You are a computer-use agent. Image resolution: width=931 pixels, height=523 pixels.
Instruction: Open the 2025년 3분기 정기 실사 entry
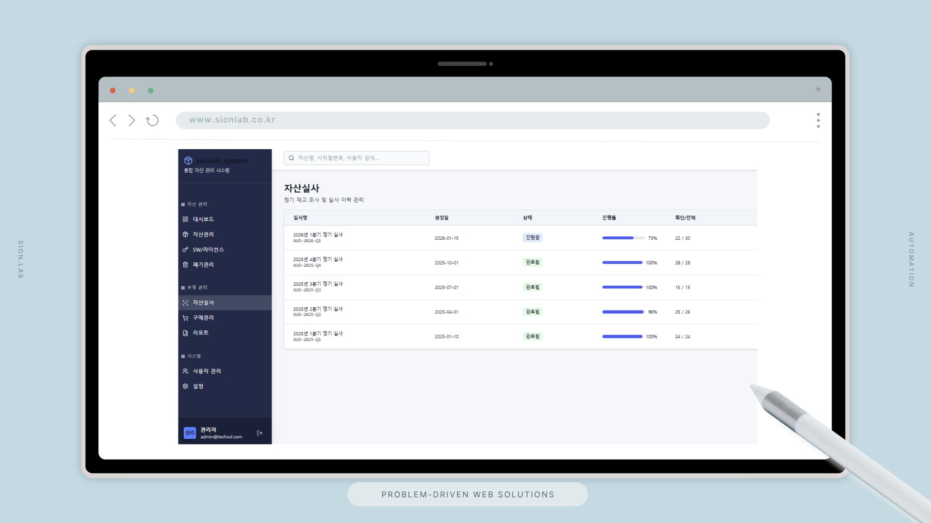(318, 284)
